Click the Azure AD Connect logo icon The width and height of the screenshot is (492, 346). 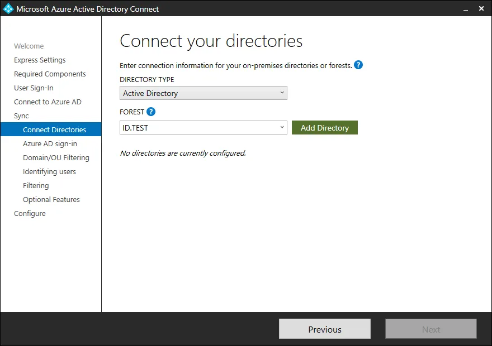[x=8, y=9]
